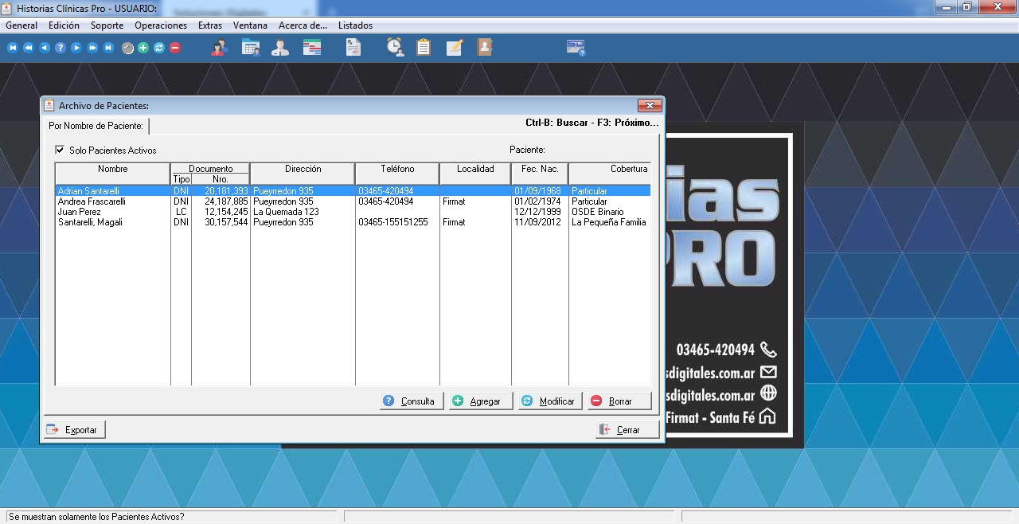Jump to last record navigation icon
Screen dimensions: 1019x524
[x=108, y=48]
